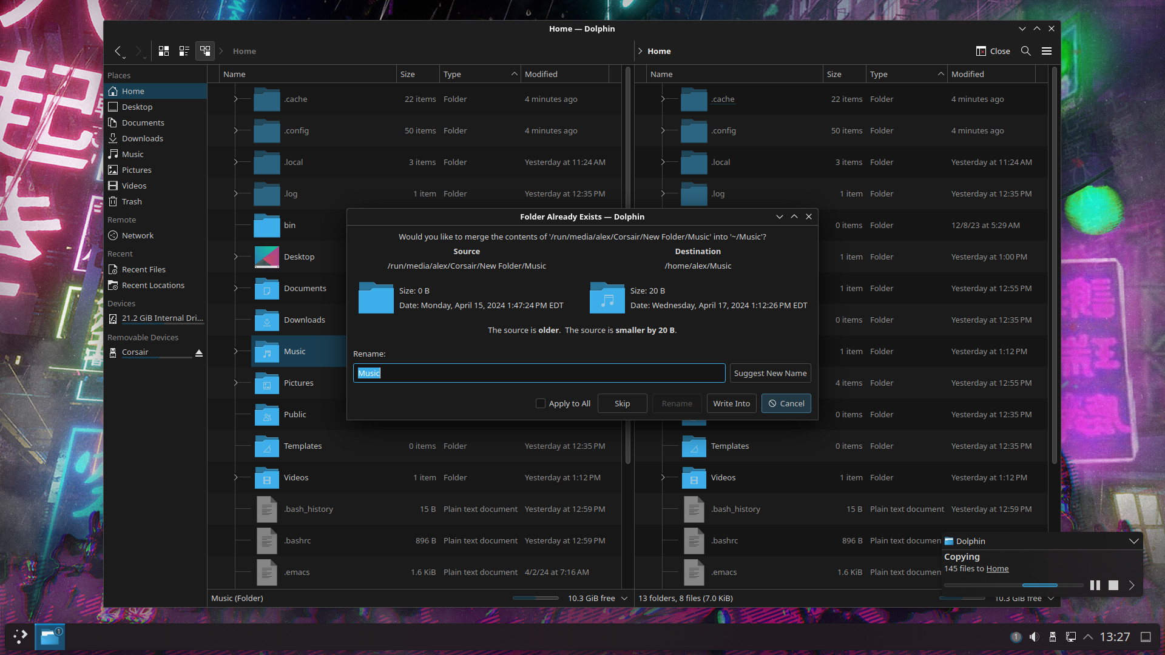Open Trash in Places sidebar
Viewport: 1165px width, 655px height.
(x=156, y=201)
